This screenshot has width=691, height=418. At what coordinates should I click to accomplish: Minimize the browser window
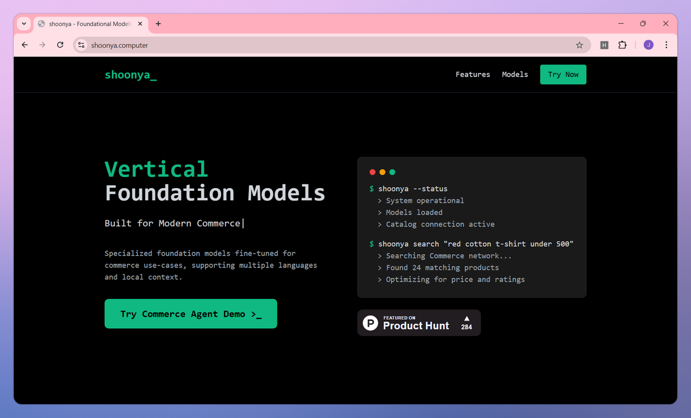621,24
